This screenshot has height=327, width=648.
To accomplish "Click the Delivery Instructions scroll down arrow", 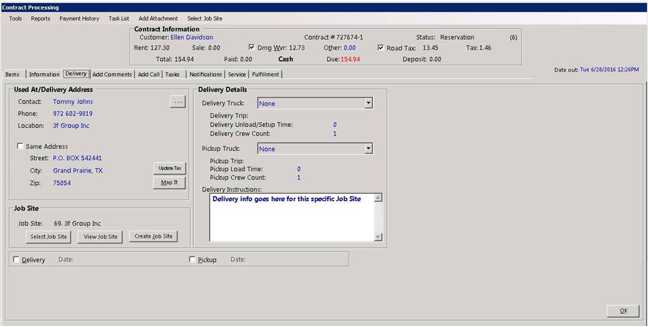I will click(x=378, y=237).
